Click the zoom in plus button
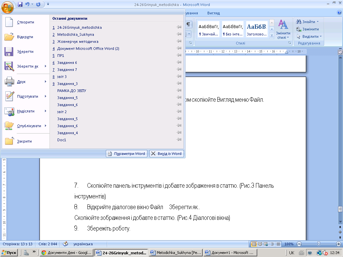Viewport: 343px width, 257px height. (x=339, y=244)
